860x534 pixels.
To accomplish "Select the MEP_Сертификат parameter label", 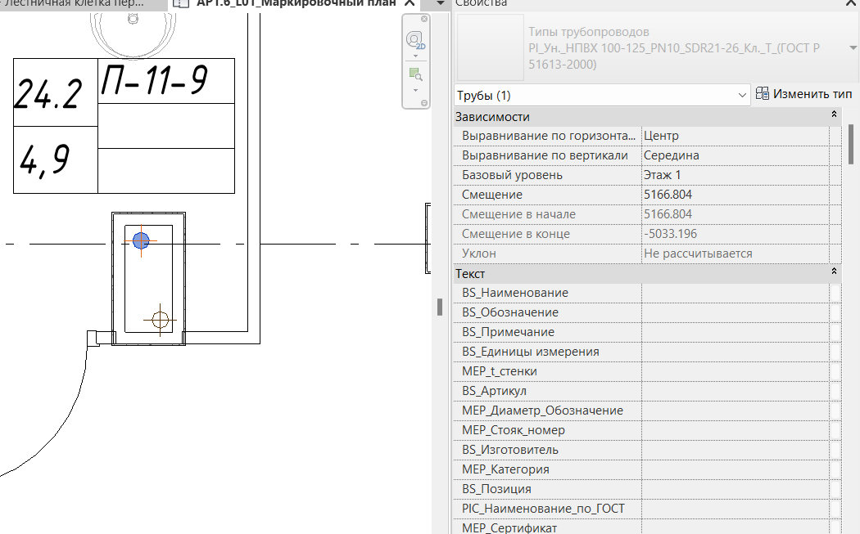I will tap(509, 528).
